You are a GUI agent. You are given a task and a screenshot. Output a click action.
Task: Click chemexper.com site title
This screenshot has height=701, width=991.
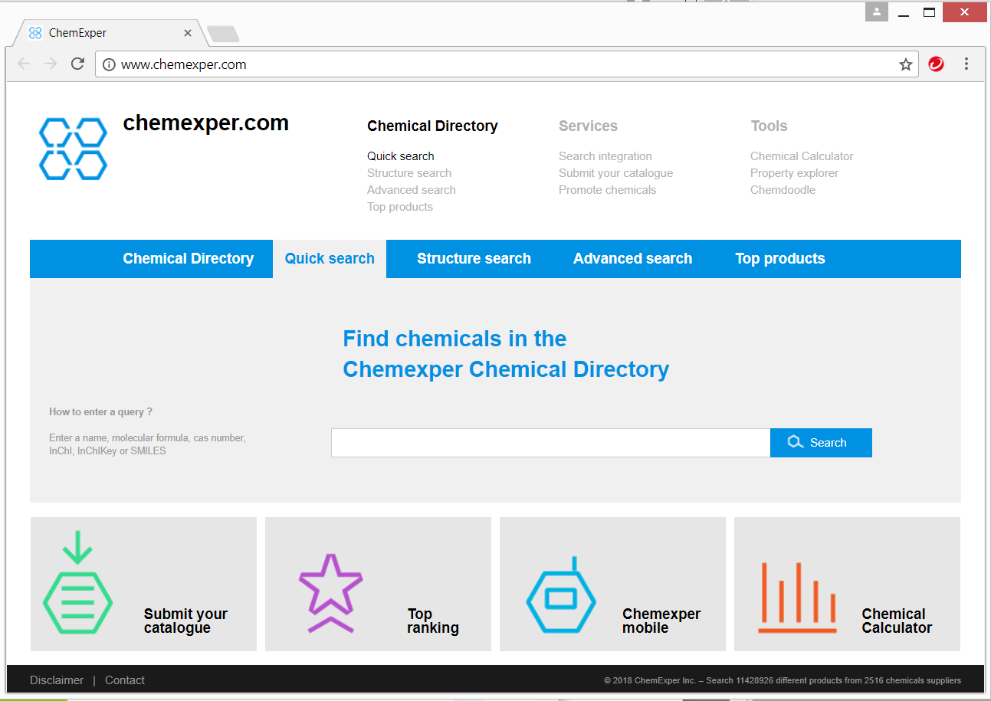[205, 123]
